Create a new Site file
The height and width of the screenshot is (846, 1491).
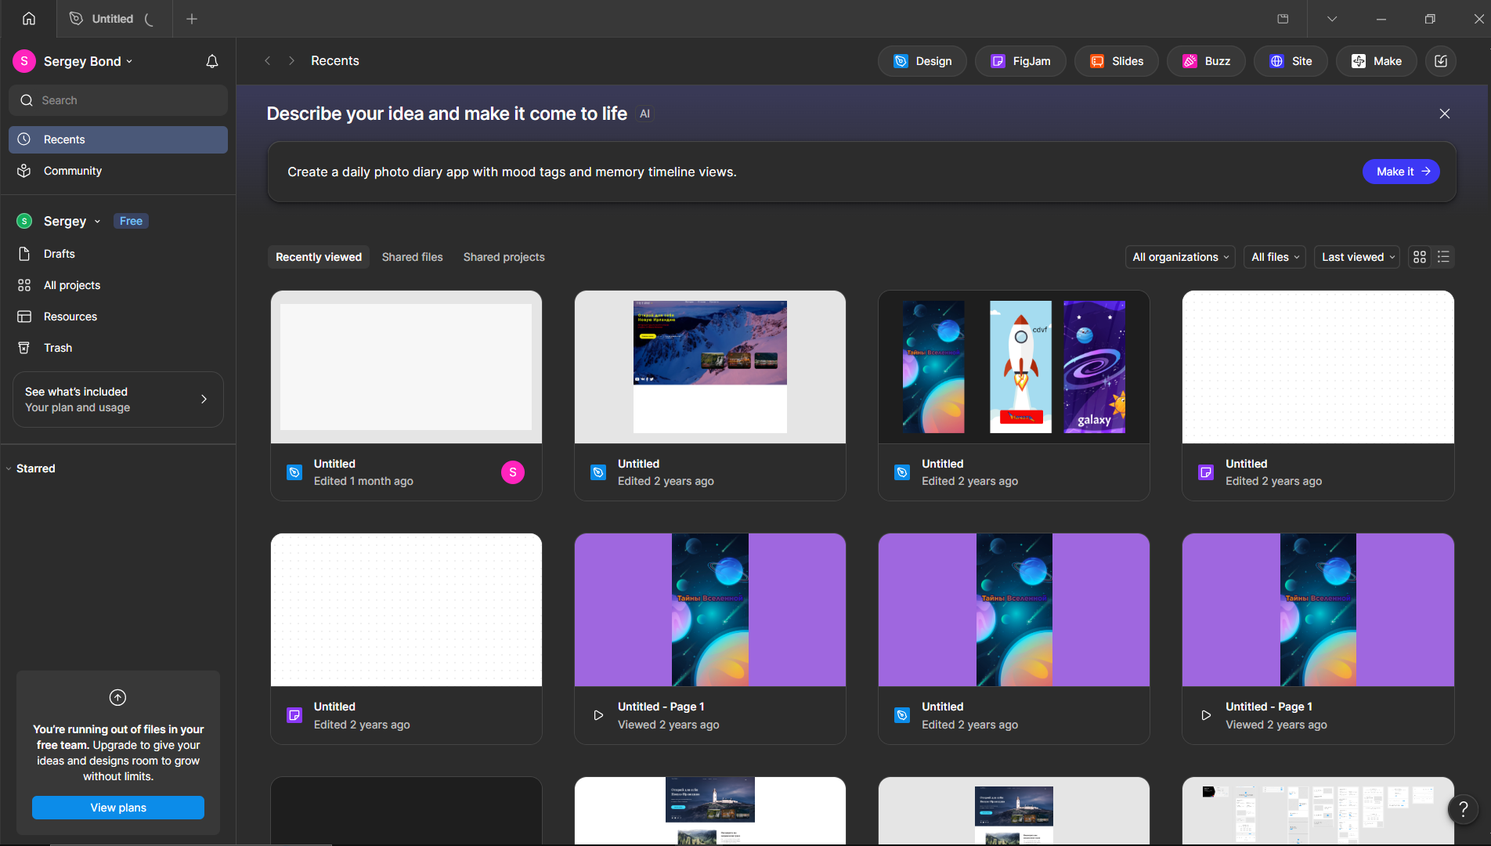tap(1291, 61)
